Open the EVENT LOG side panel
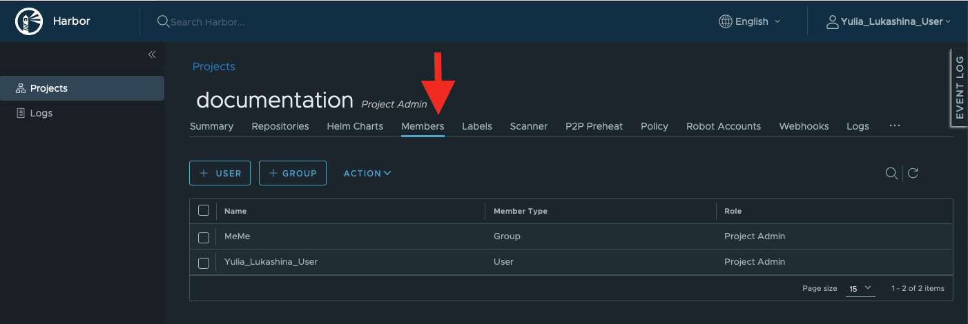 (x=959, y=88)
